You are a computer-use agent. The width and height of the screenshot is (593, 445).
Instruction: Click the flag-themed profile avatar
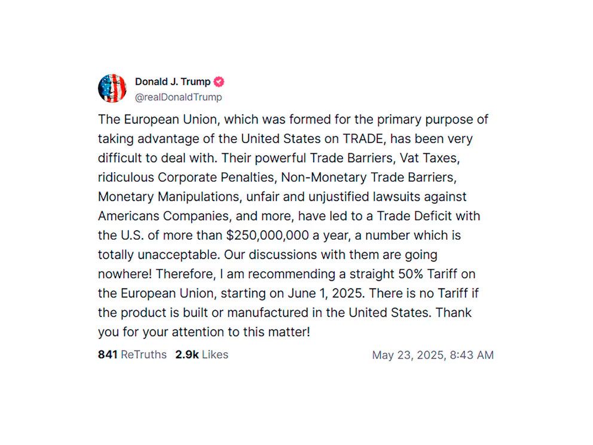(112, 89)
